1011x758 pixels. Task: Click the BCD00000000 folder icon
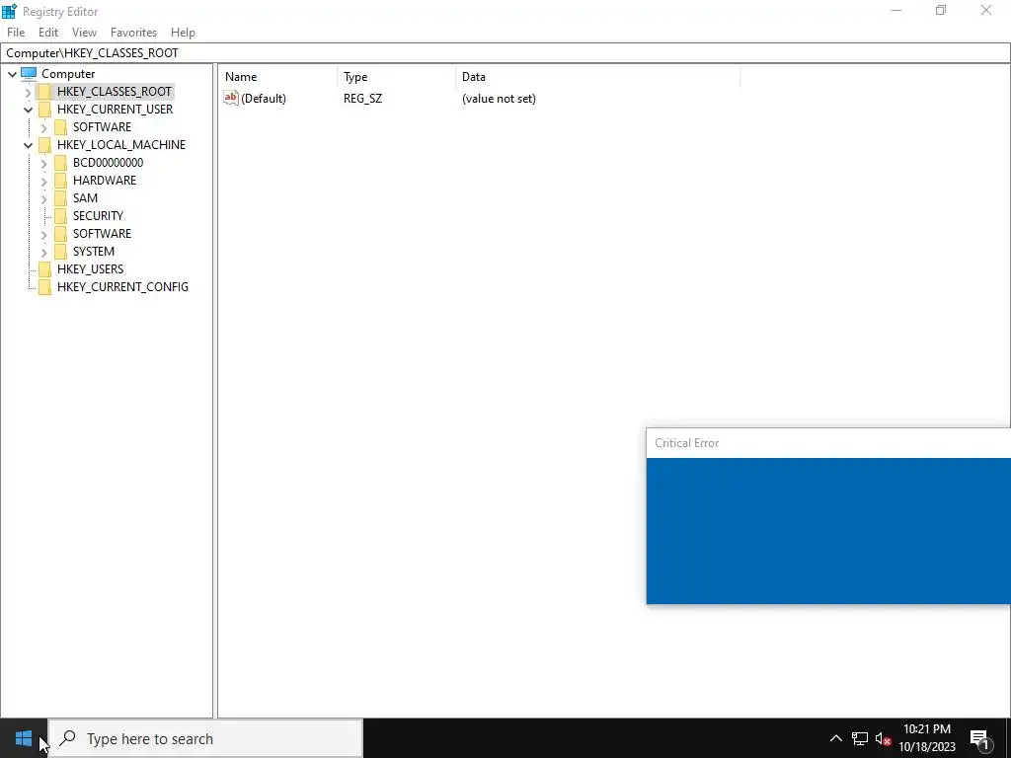click(x=60, y=163)
